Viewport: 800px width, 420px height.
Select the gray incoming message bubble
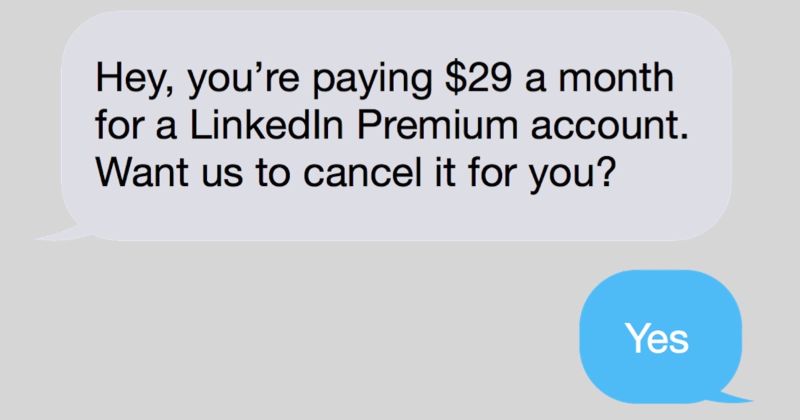click(x=396, y=125)
